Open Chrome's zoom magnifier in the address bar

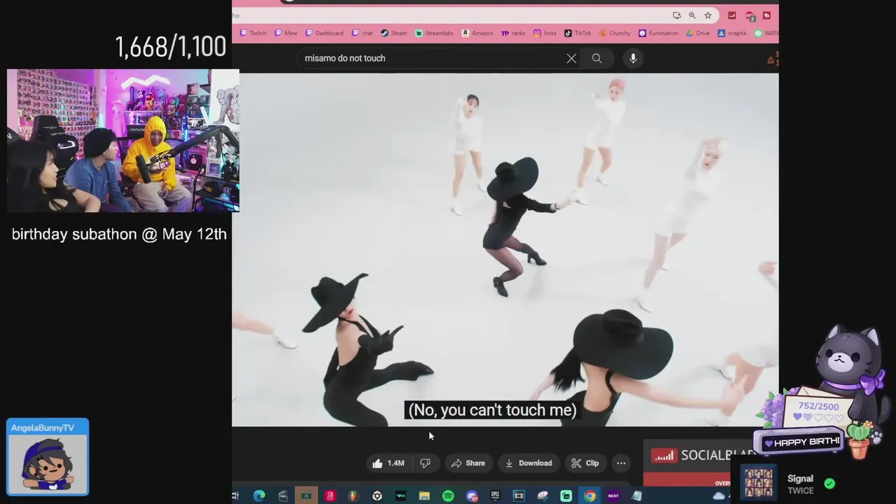click(x=692, y=15)
